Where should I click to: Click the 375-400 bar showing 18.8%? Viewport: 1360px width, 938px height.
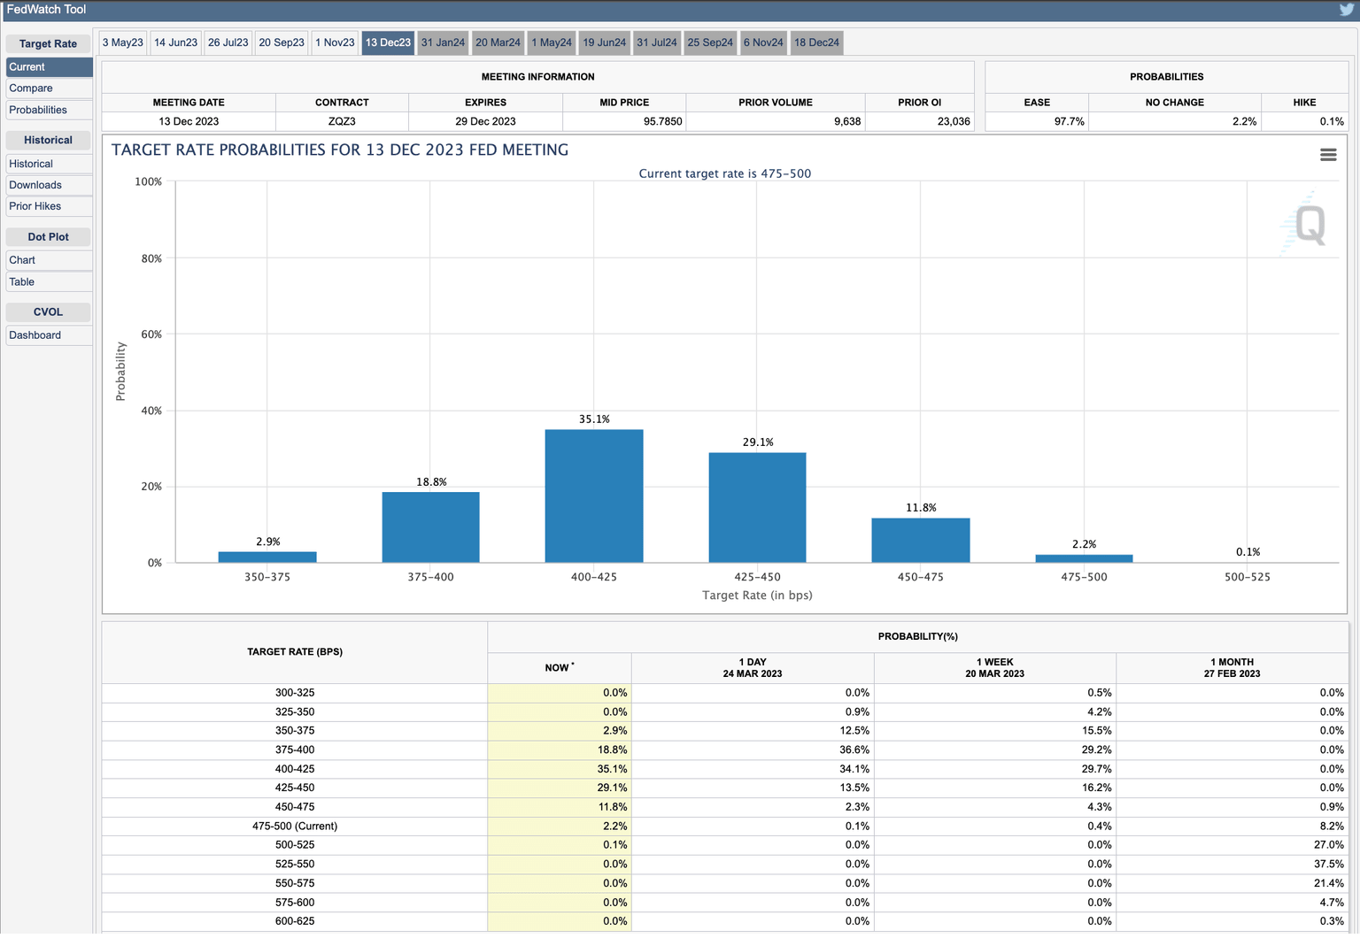tap(430, 527)
